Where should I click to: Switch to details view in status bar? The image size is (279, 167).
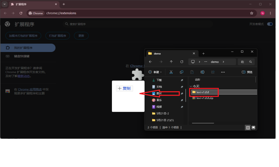248,128
